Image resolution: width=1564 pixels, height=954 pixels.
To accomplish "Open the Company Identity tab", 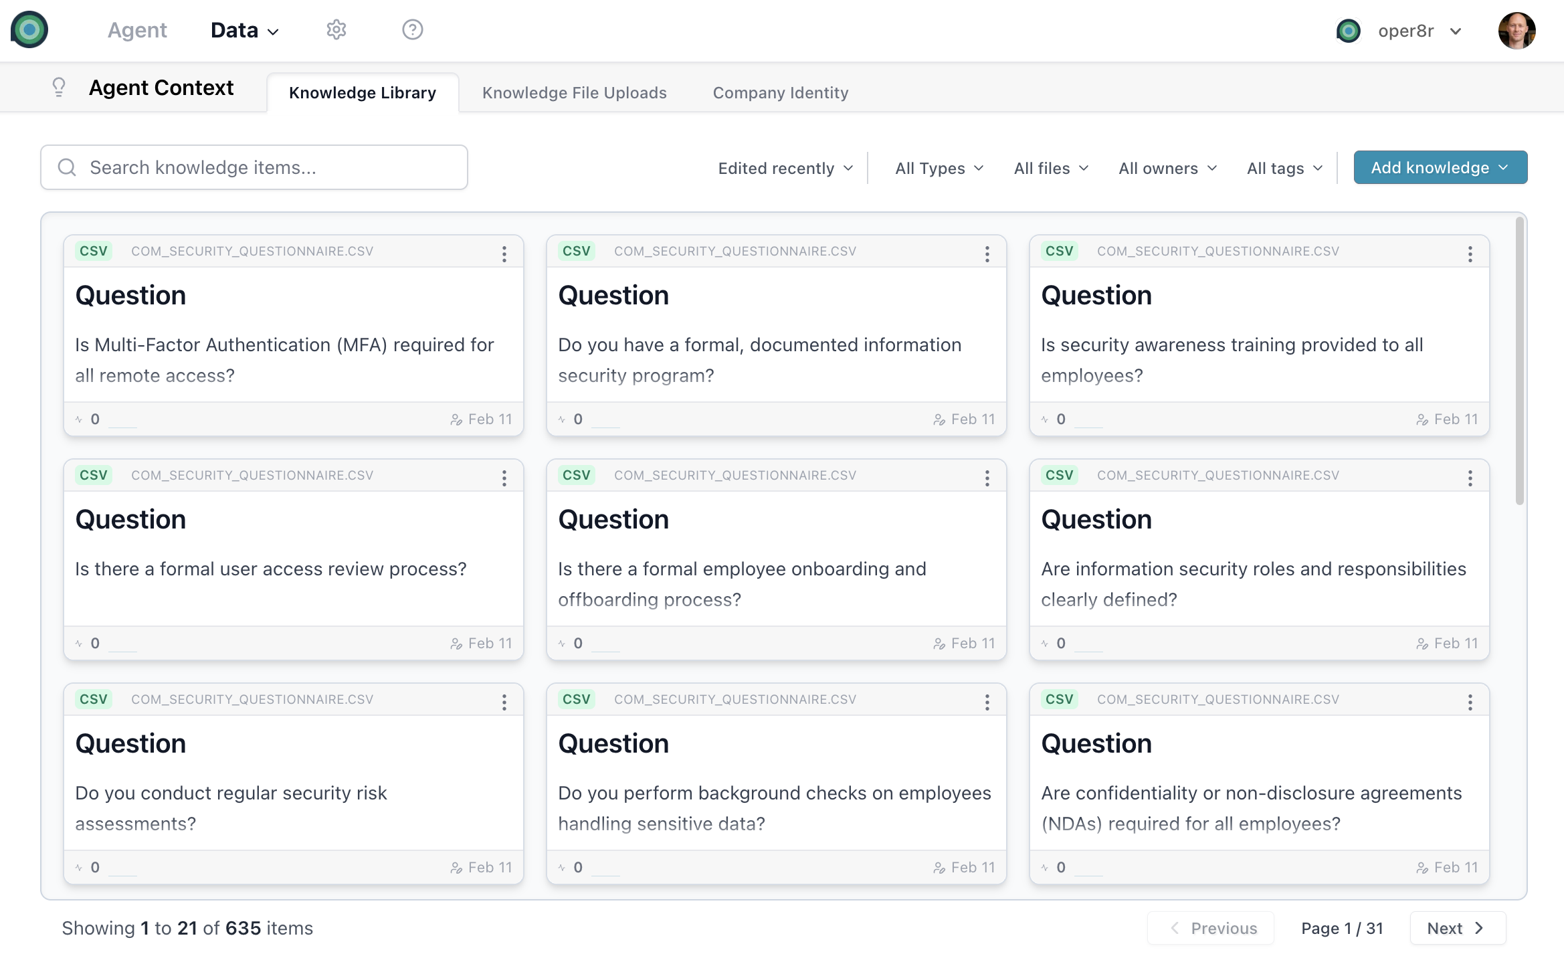I will [x=780, y=92].
